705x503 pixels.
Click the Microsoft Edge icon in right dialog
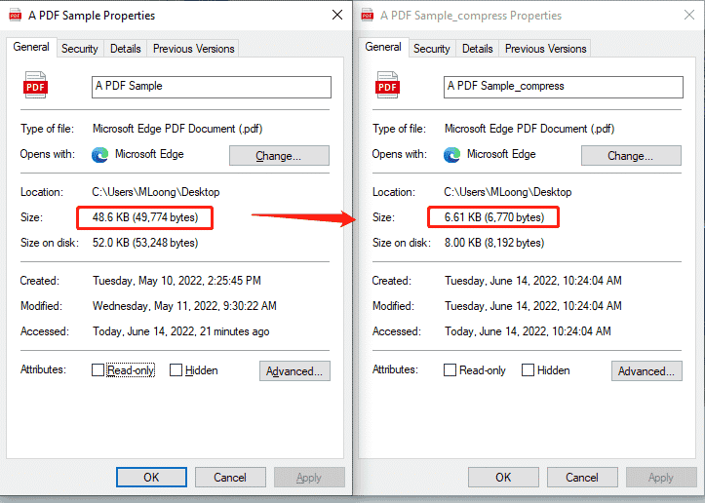(451, 154)
